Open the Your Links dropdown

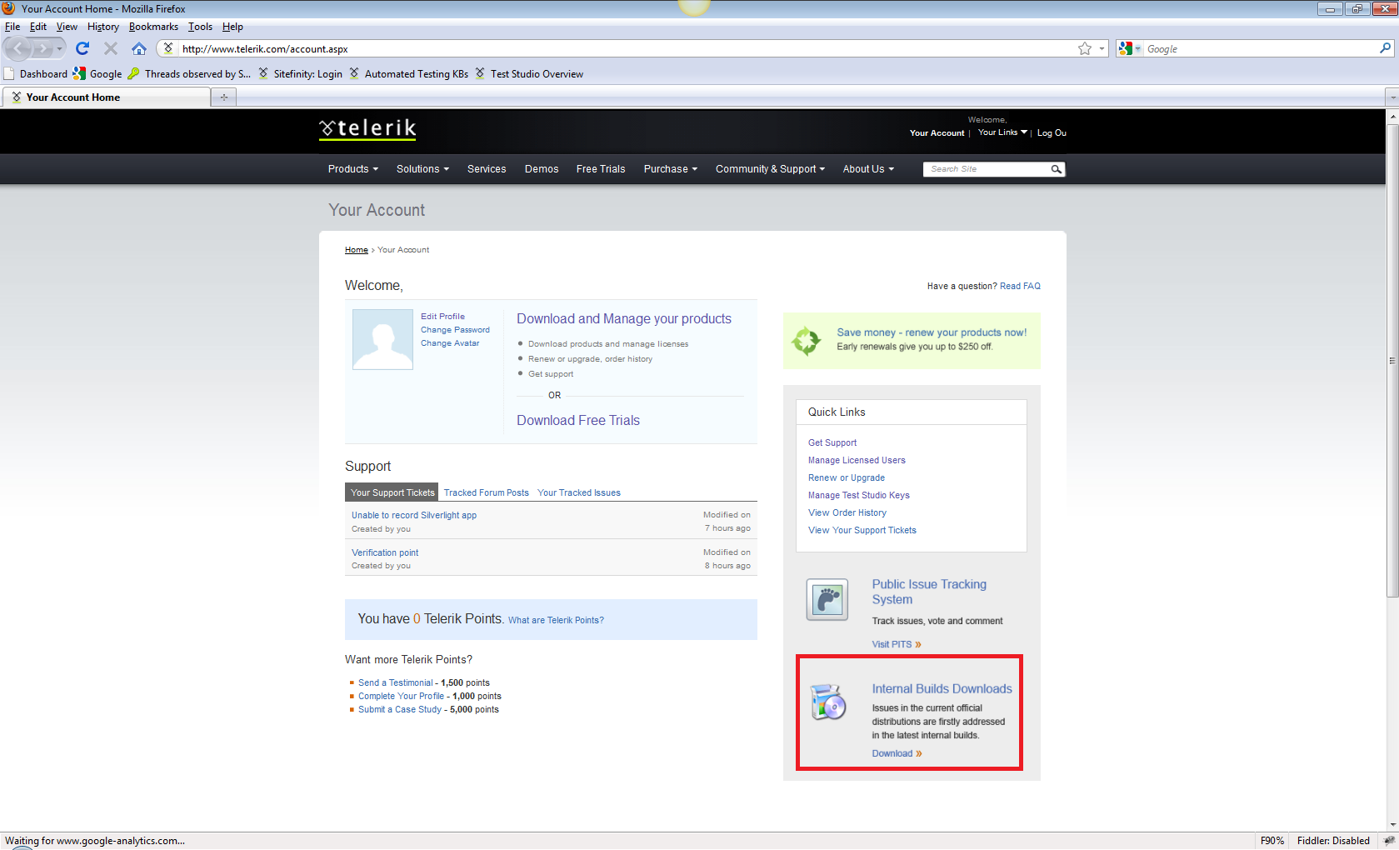coord(1002,132)
